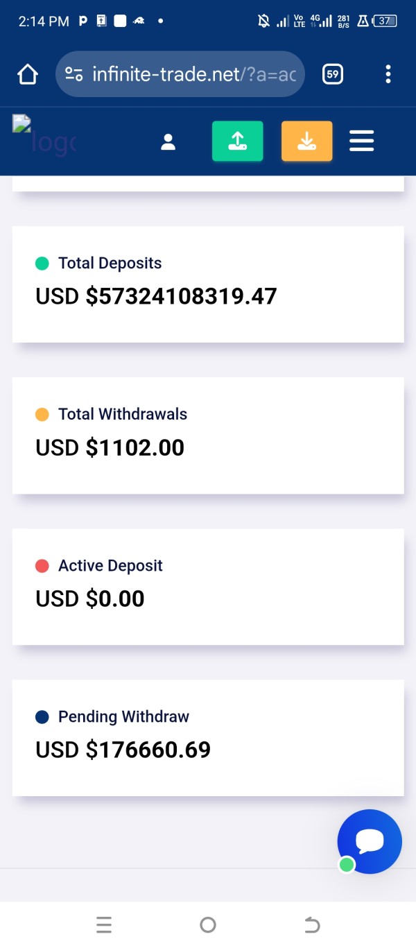Open the live chat bubble

[x=370, y=841]
